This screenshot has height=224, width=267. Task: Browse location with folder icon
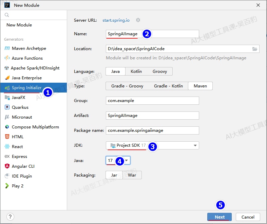tap(255, 49)
